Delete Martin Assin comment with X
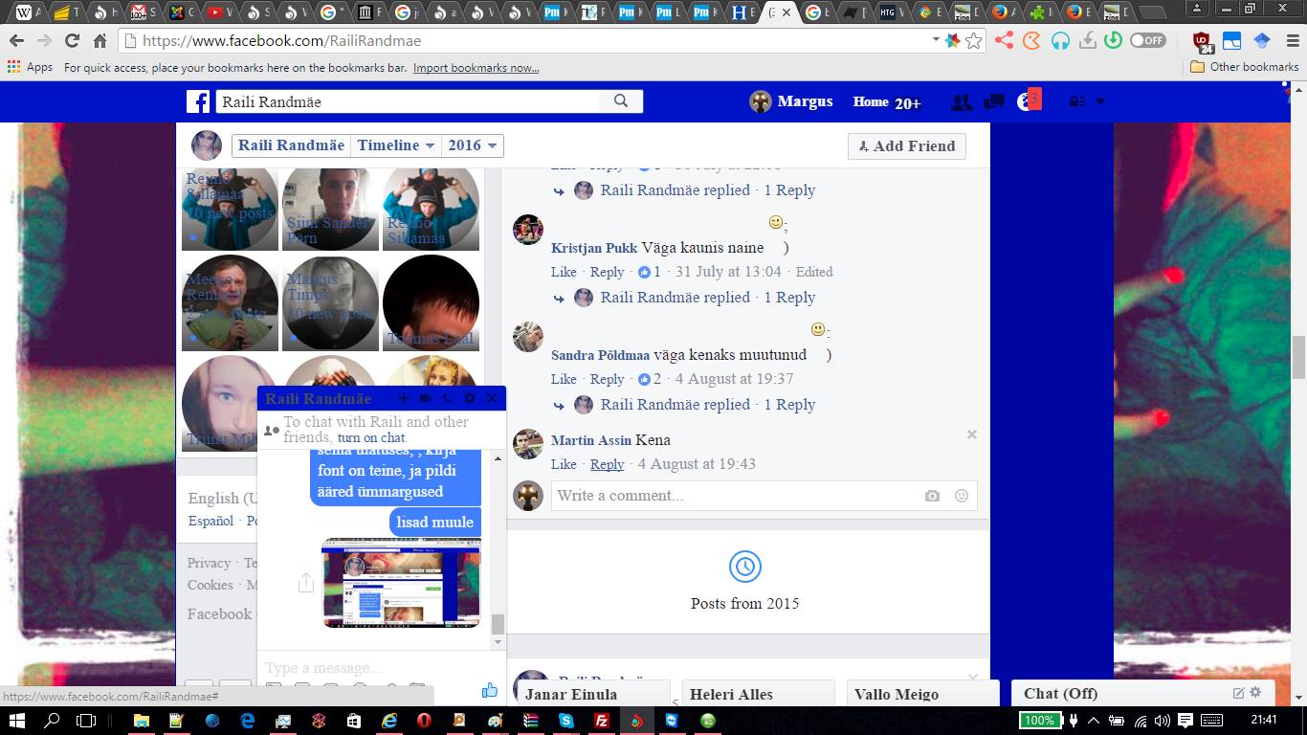The height and width of the screenshot is (735, 1307). tap(972, 434)
